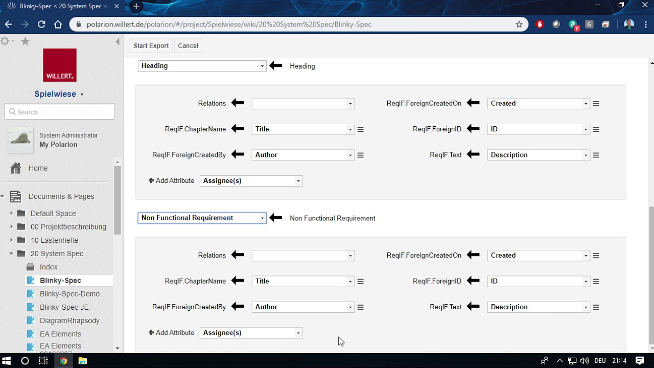Viewport: 654px width, 368px height.
Task: Open the notification center icon
Action: click(x=640, y=361)
